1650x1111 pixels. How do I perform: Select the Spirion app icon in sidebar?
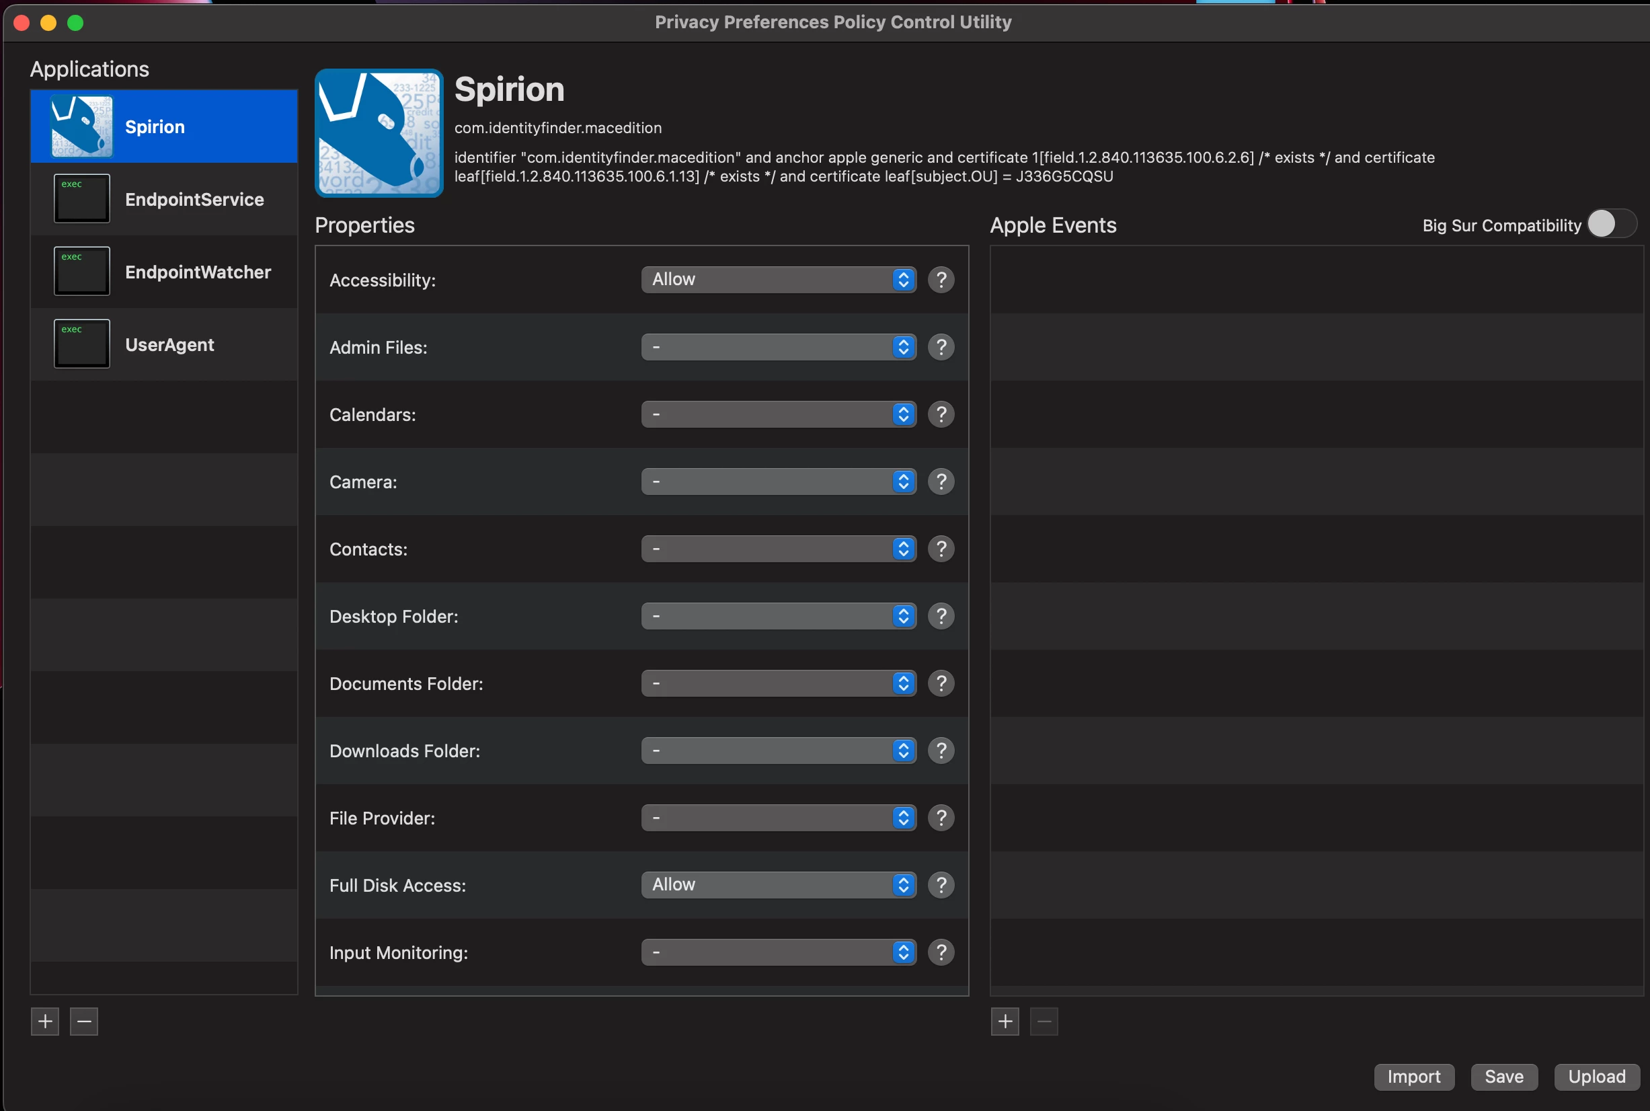point(82,126)
